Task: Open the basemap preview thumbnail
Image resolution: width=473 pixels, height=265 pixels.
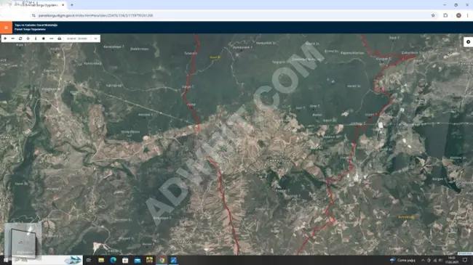Action: pyautogui.click(x=23, y=241)
